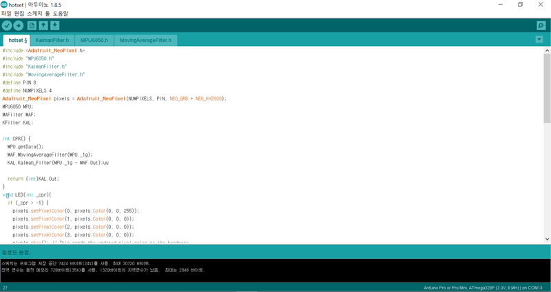Click the 'void LED(int _cpr){' line
Screen dimensions: 551x292
(x=27, y=195)
